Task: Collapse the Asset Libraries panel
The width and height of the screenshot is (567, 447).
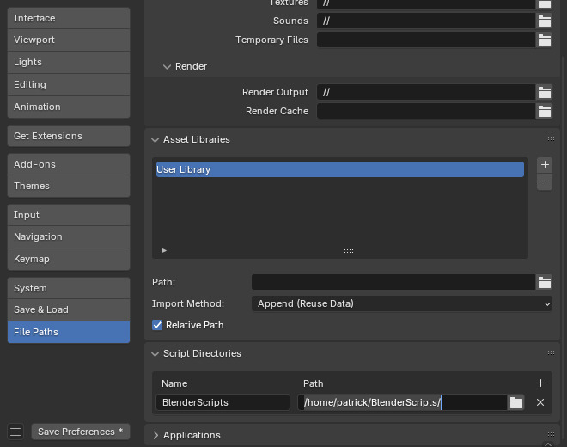Action: [155, 140]
